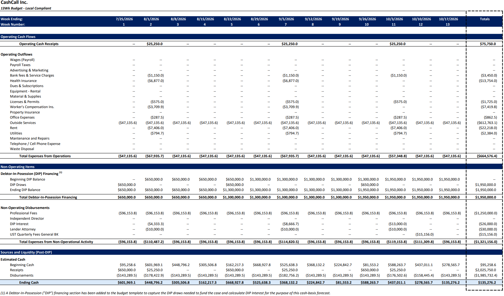Select the Beginning DIP Balance row label

27,179
